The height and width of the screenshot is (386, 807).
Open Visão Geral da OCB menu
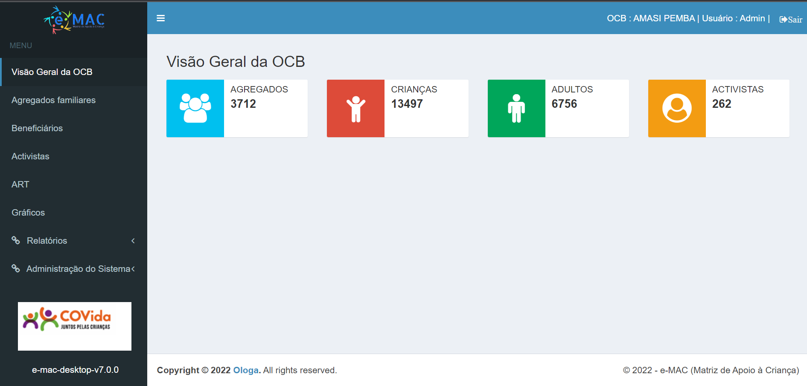52,72
